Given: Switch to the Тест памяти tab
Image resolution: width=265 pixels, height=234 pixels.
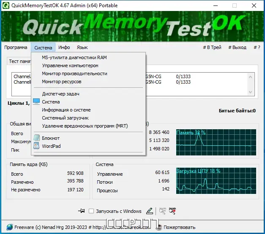Looking at the screenshot, I should tap(19, 61).
